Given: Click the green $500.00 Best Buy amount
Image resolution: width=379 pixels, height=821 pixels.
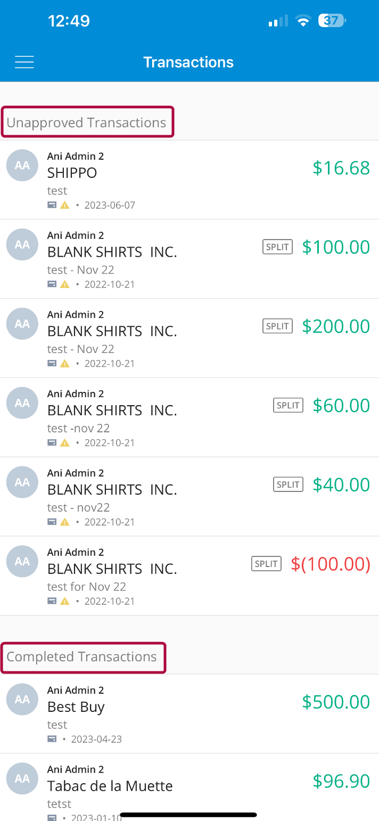Looking at the screenshot, I should (x=335, y=702).
